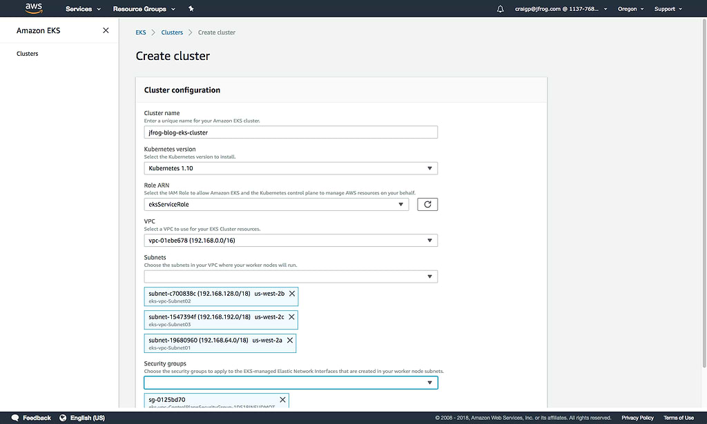Open the Terms of Use link
707x424 pixels.
click(679, 418)
